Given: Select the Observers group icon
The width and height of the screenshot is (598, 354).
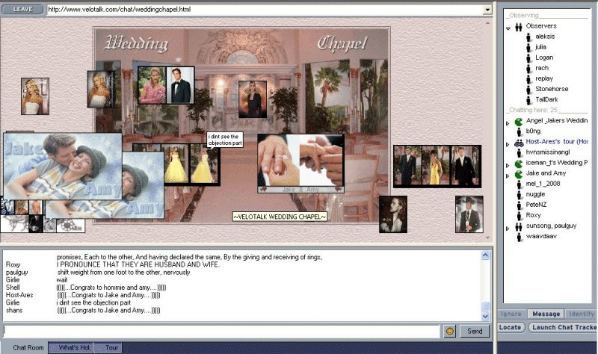Looking at the screenshot, I should [518, 26].
